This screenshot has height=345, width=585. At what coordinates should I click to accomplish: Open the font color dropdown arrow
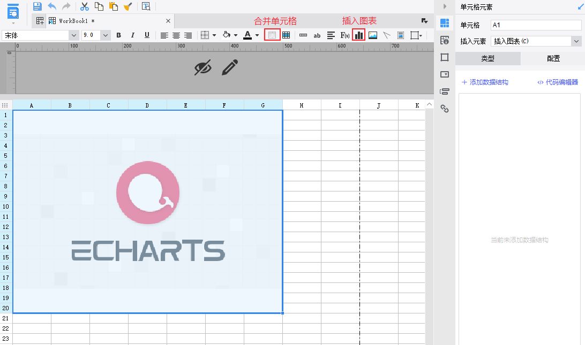tap(257, 35)
